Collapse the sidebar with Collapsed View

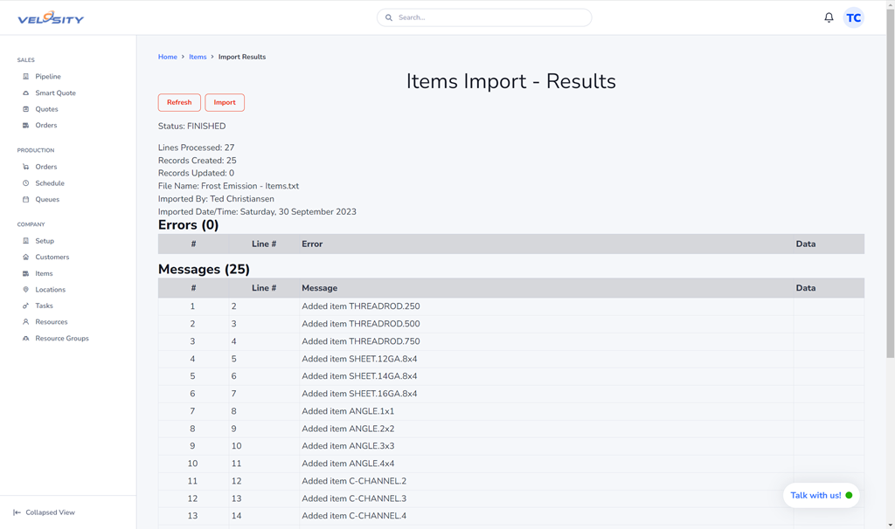(44, 512)
